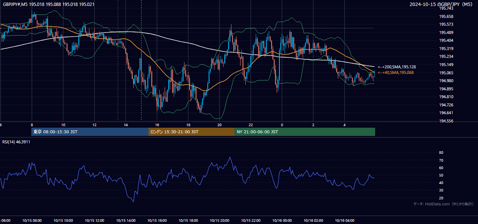Click the RSI scale value 80

click(441, 153)
